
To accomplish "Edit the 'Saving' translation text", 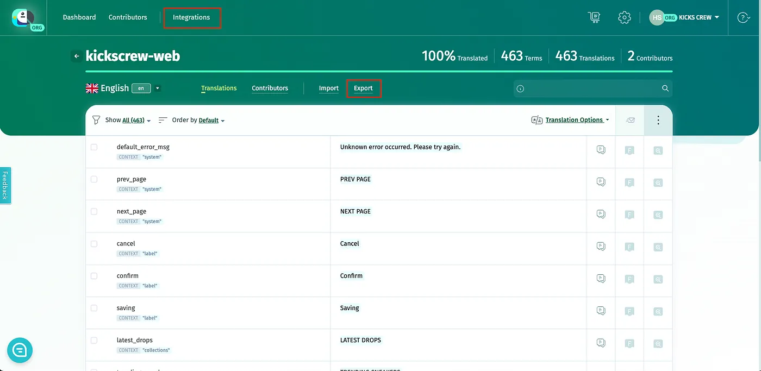I will click(x=350, y=308).
